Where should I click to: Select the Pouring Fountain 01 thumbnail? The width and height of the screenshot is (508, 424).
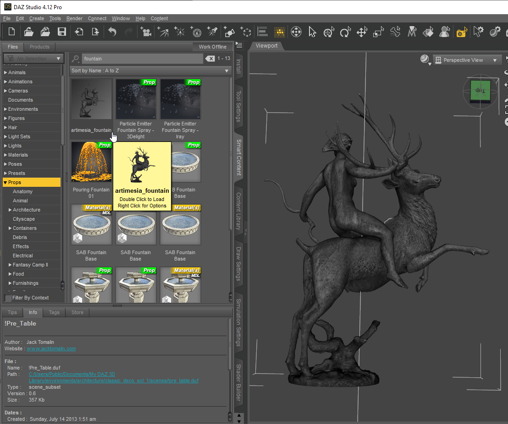pyautogui.click(x=91, y=162)
